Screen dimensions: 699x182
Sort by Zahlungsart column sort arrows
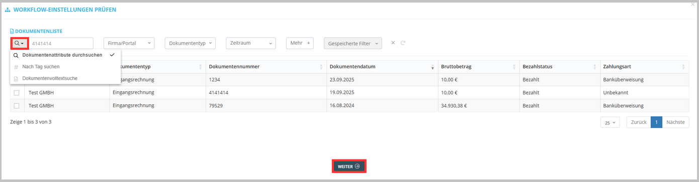pyautogui.click(x=683, y=67)
